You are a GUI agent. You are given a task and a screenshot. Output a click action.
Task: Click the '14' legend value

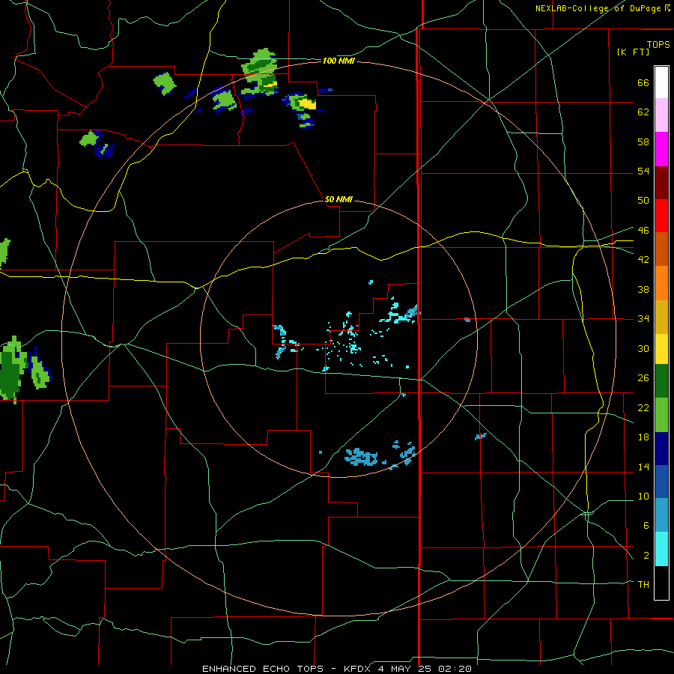(643, 467)
